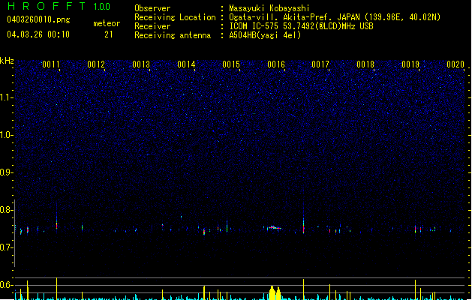Click time marker 0017
Image resolution: width=472 pixels, height=300 pixels.
click(320, 64)
